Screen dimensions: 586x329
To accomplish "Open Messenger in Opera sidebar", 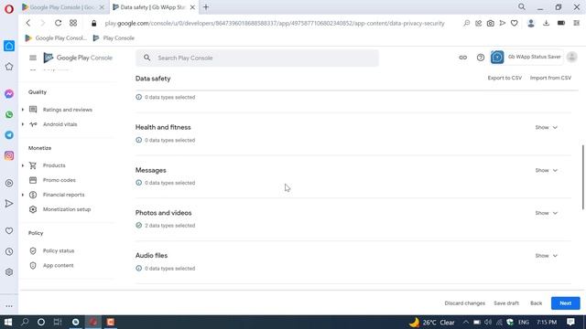I will coord(9,93).
